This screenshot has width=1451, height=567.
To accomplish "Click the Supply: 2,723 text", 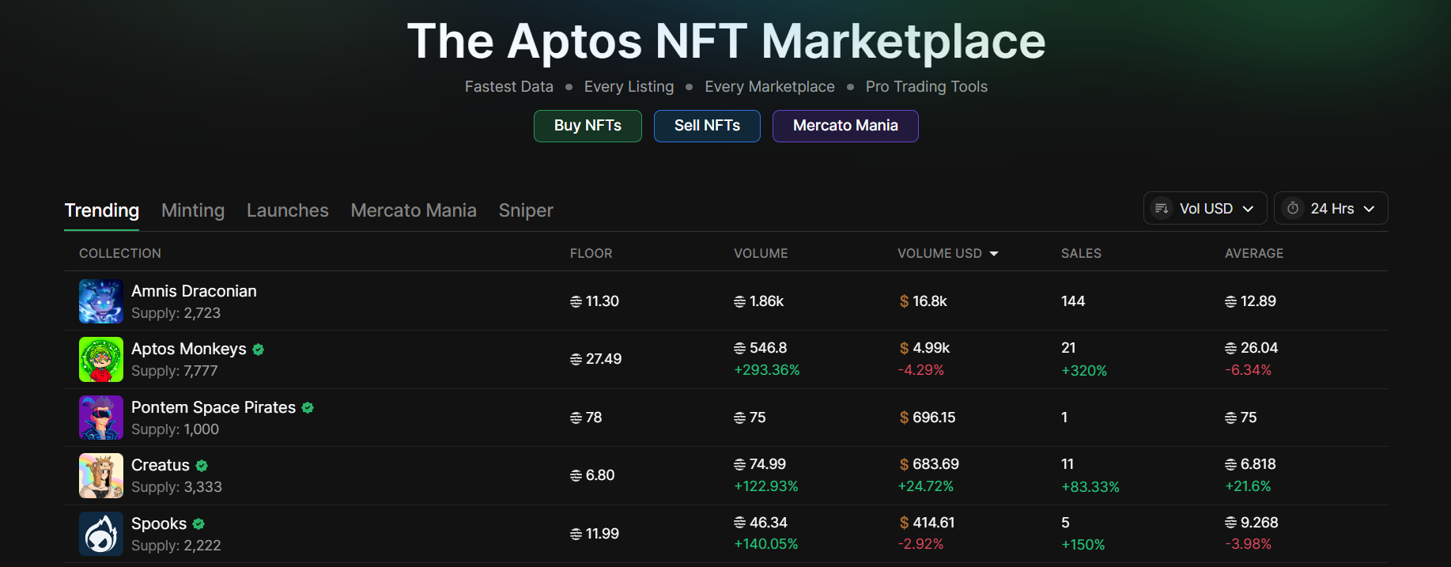I will click(176, 313).
